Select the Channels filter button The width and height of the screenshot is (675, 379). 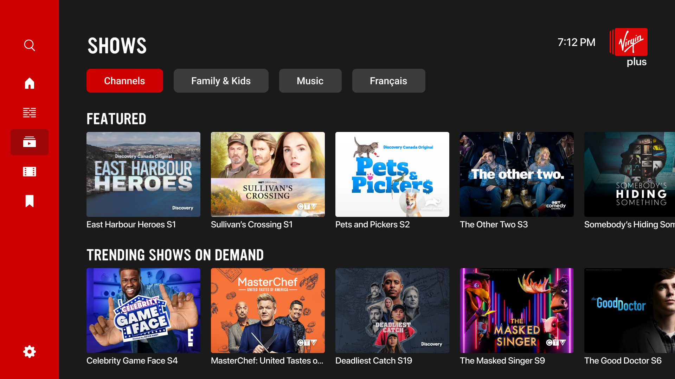pyautogui.click(x=124, y=81)
